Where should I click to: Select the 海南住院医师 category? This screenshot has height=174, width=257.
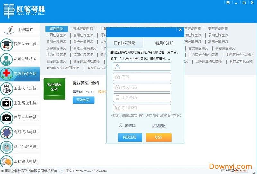point(83,55)
